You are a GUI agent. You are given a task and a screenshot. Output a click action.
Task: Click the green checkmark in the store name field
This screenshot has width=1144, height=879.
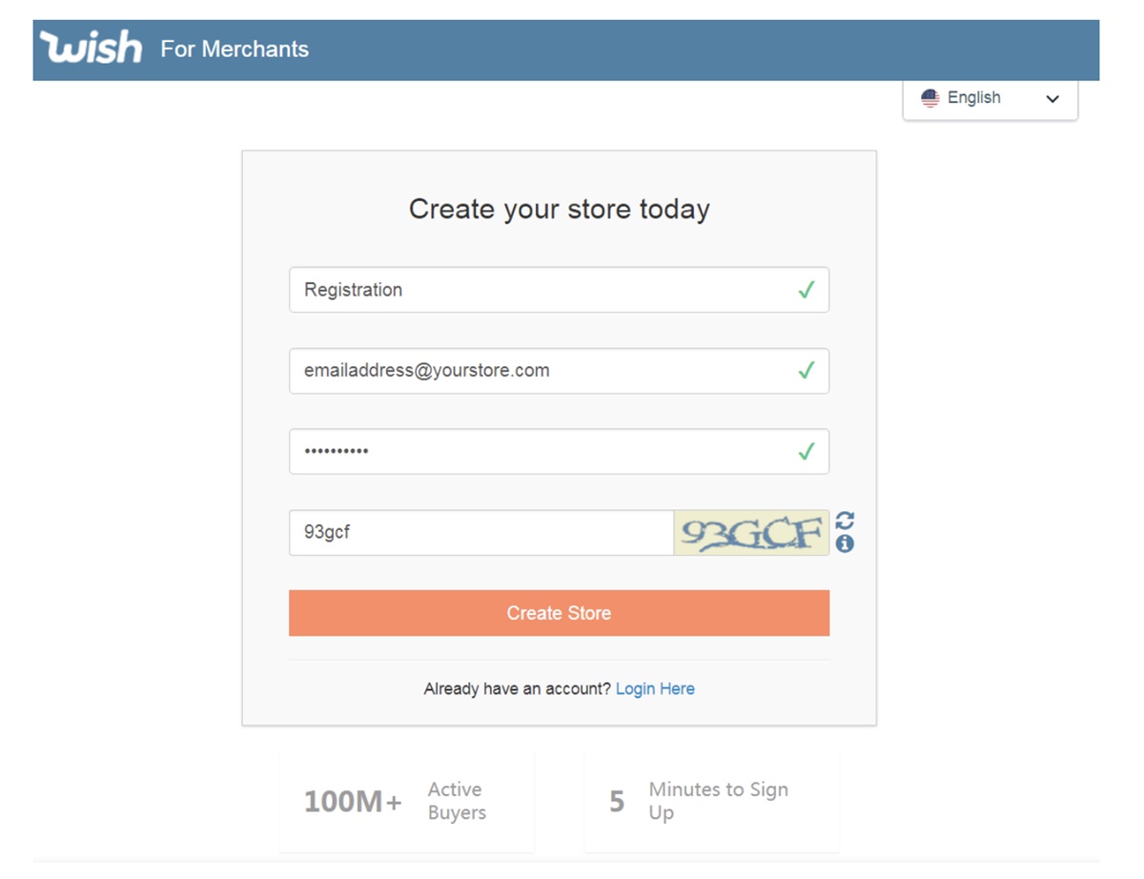click(x=807, y=290)
